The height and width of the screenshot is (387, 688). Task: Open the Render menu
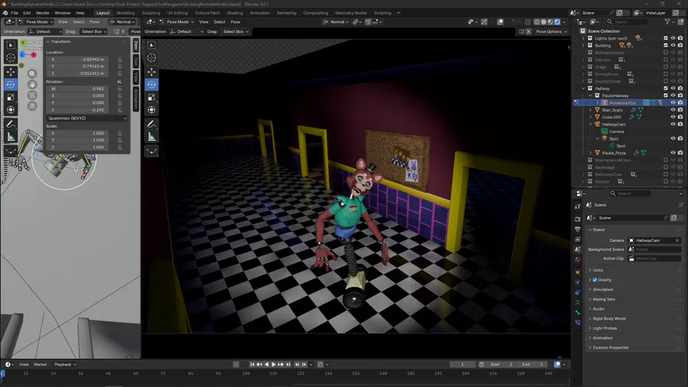pos(43,13)
